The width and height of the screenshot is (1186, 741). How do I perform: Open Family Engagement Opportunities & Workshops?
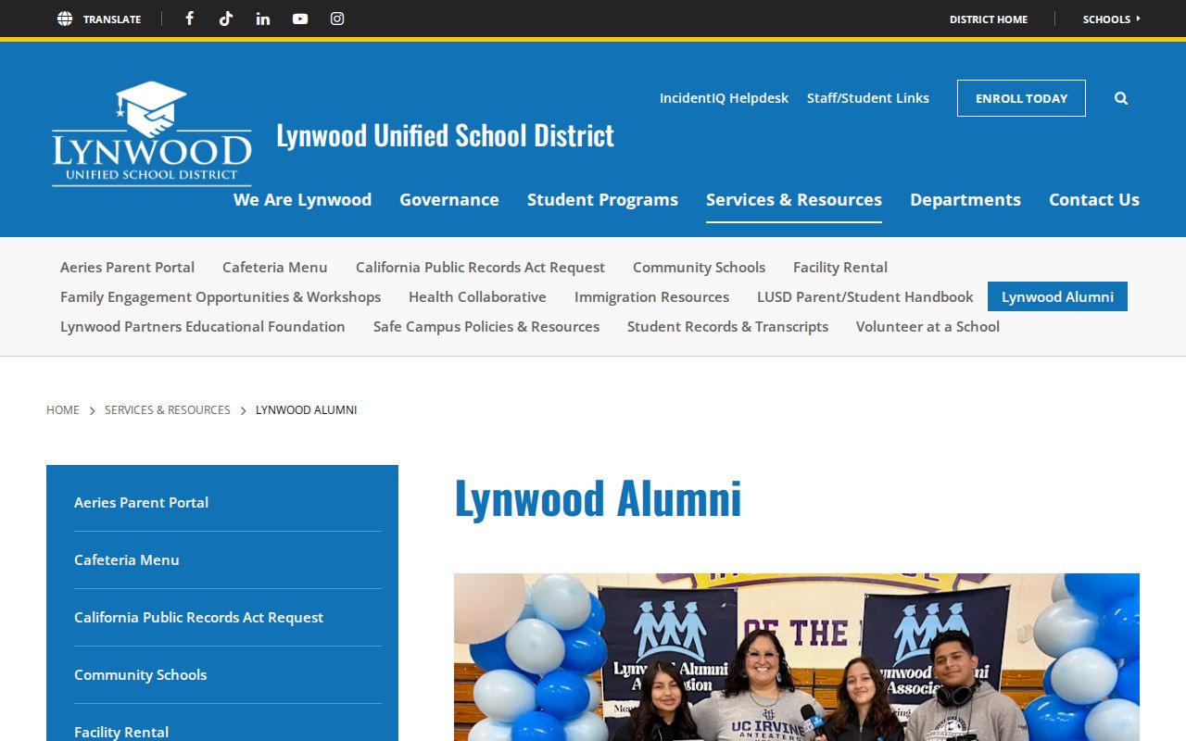(x=221, y=296)
